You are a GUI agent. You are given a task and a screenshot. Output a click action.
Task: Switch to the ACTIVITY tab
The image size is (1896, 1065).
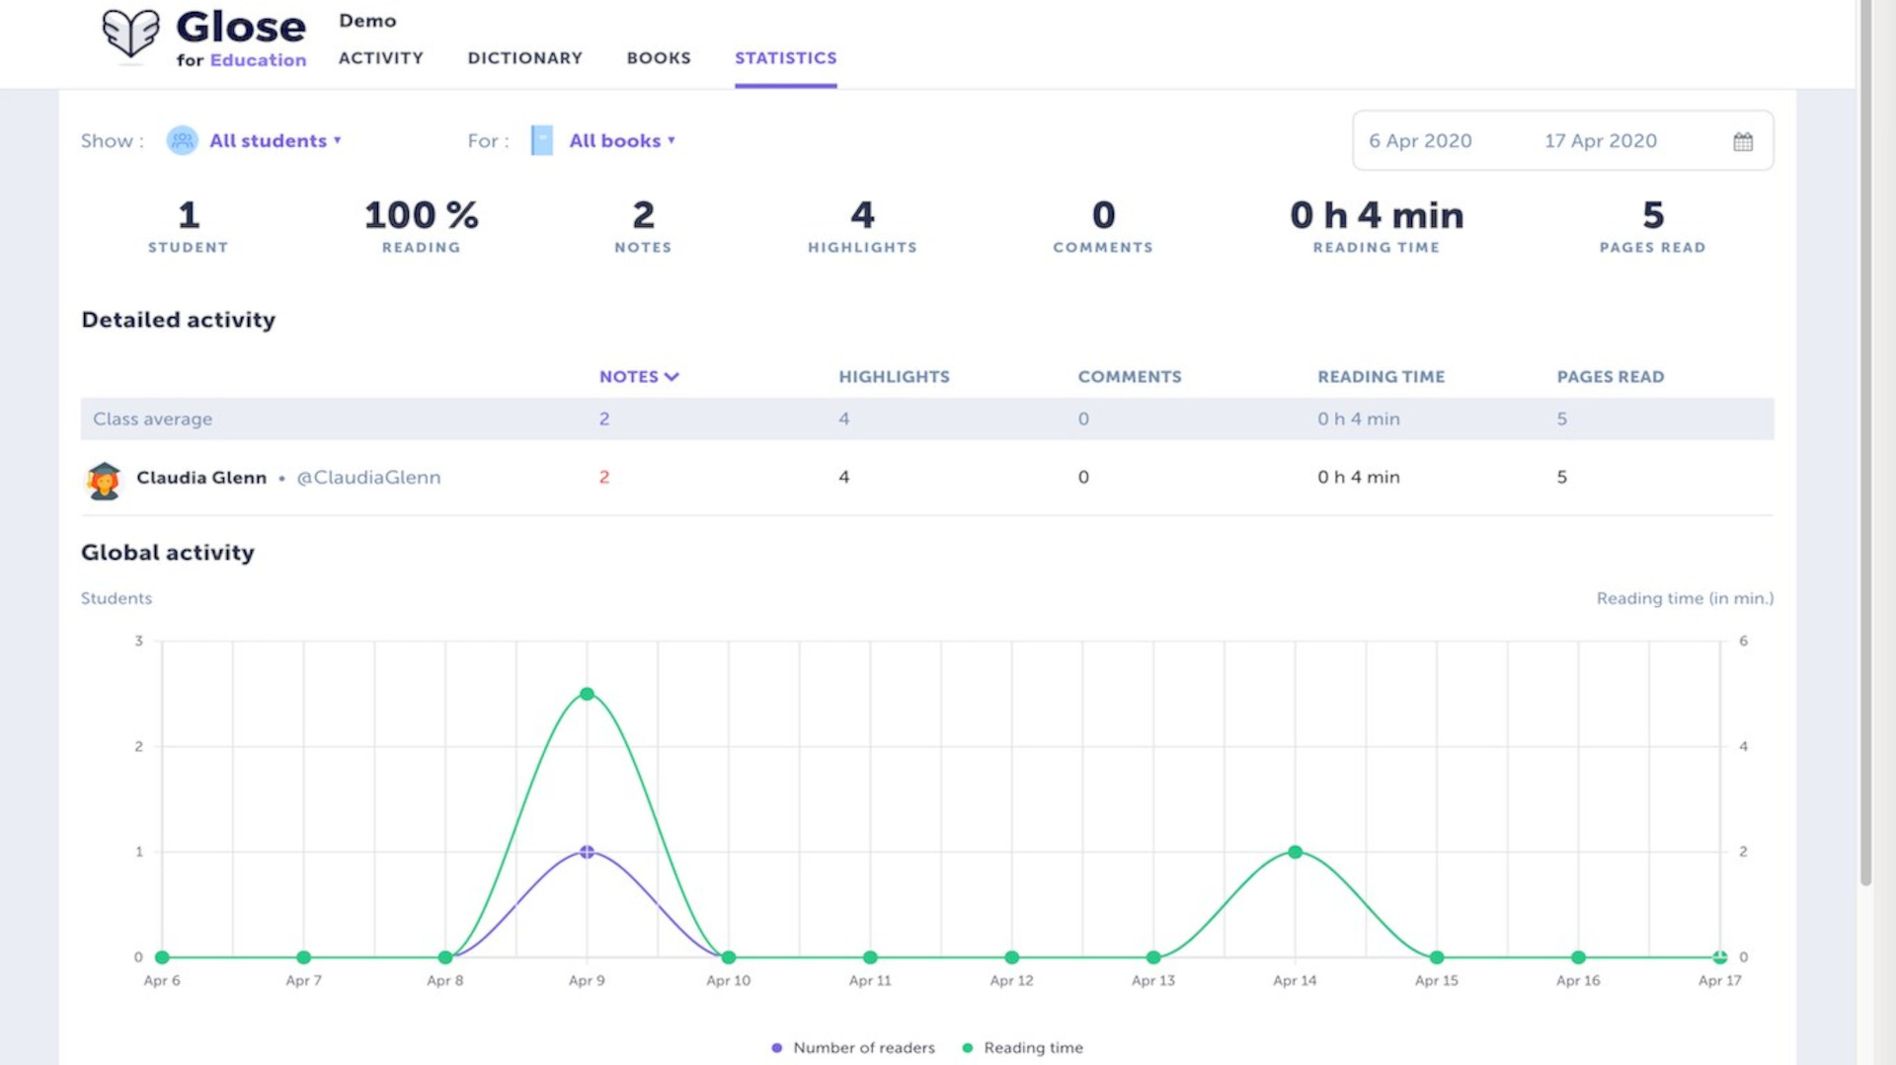point(381,57)
